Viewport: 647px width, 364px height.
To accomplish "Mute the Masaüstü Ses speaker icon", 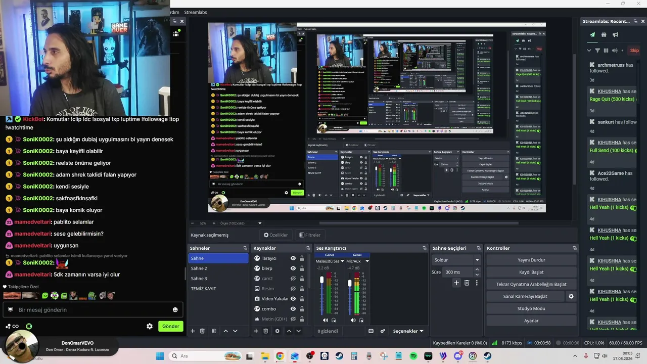I will coord(326,320).
